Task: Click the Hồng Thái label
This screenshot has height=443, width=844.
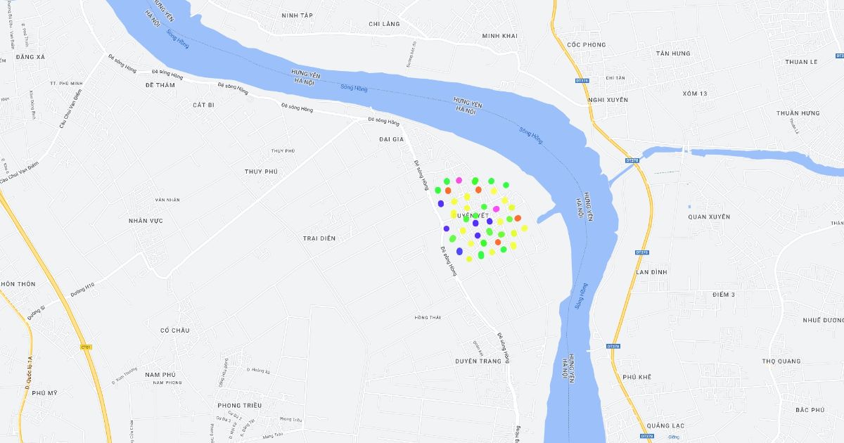Action: (x=428, y=318)
